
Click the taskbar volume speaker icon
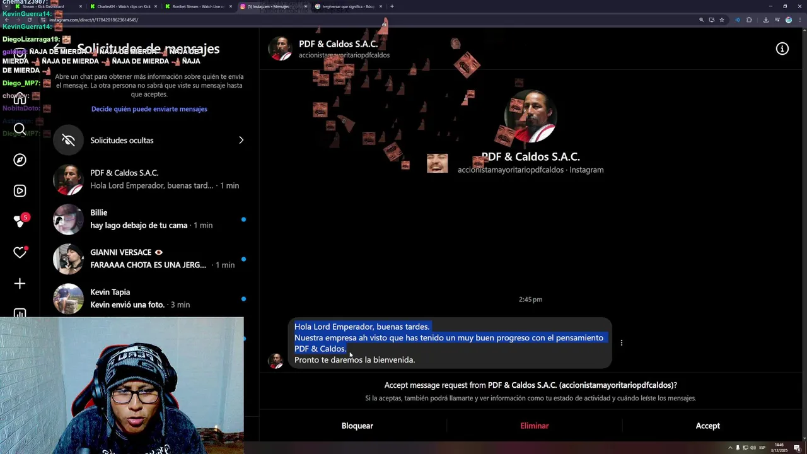[753, 448]
